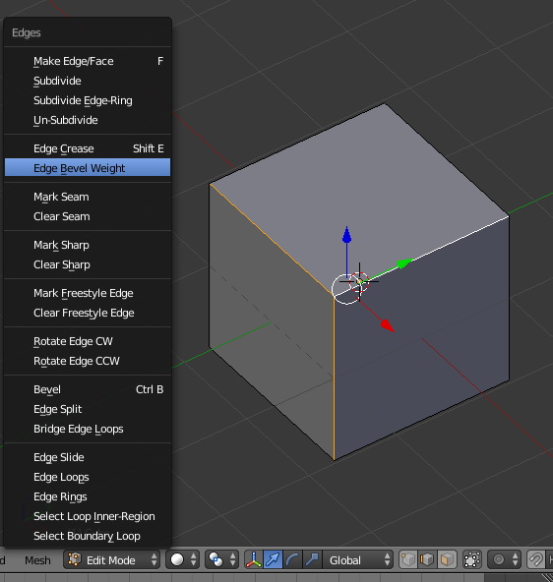Image resolution: width=553 pixels, height=582 pixels.
Task: Open the Global transform orientation dropdown
Action: tap(357, 559)
